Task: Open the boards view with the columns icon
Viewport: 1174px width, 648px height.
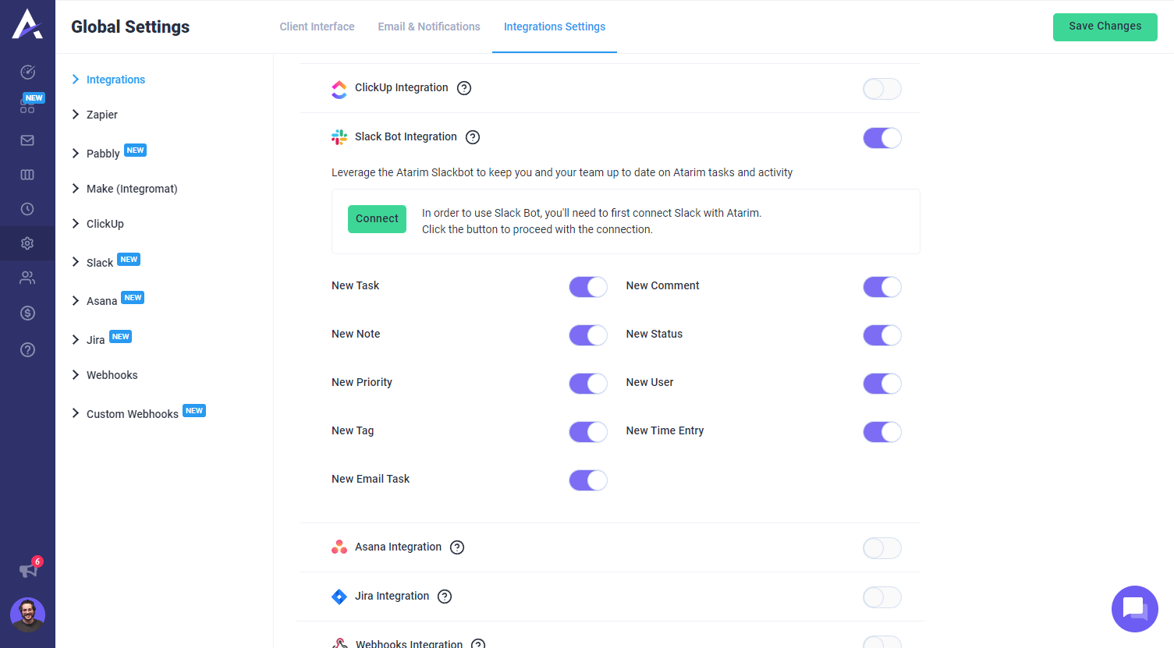Action: click(27, 175)
